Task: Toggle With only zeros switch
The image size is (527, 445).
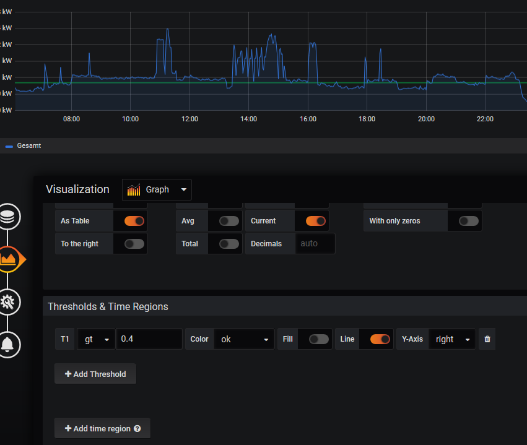Action: point(469,221)
